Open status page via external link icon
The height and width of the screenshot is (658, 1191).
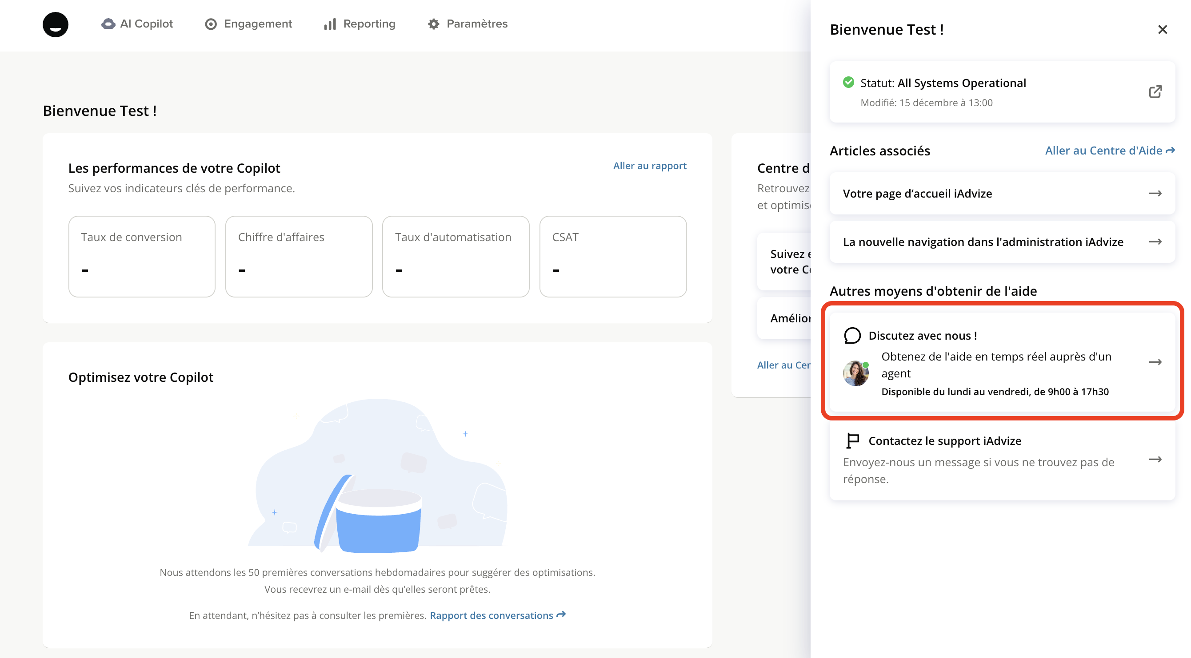(x=1155, y=91)
